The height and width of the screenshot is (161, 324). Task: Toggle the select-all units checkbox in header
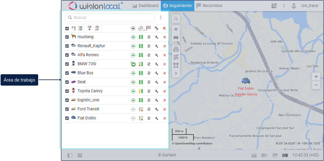click(67, 28)
